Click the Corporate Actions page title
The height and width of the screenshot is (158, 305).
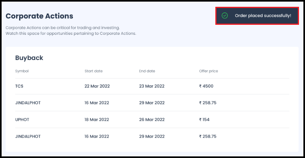click(x=39, y=16)
